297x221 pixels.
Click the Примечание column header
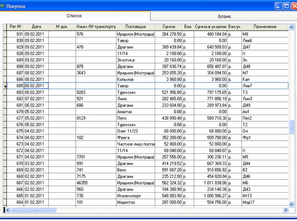pyautogui.click(x=265, y=27)
